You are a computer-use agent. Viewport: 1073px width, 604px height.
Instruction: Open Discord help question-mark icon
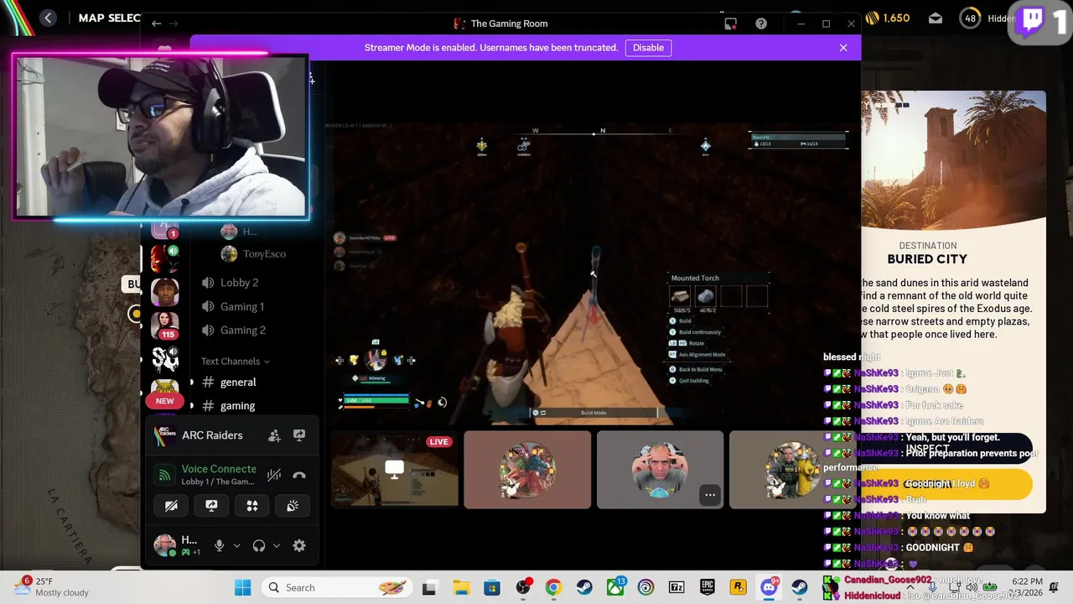pos(761,23)
